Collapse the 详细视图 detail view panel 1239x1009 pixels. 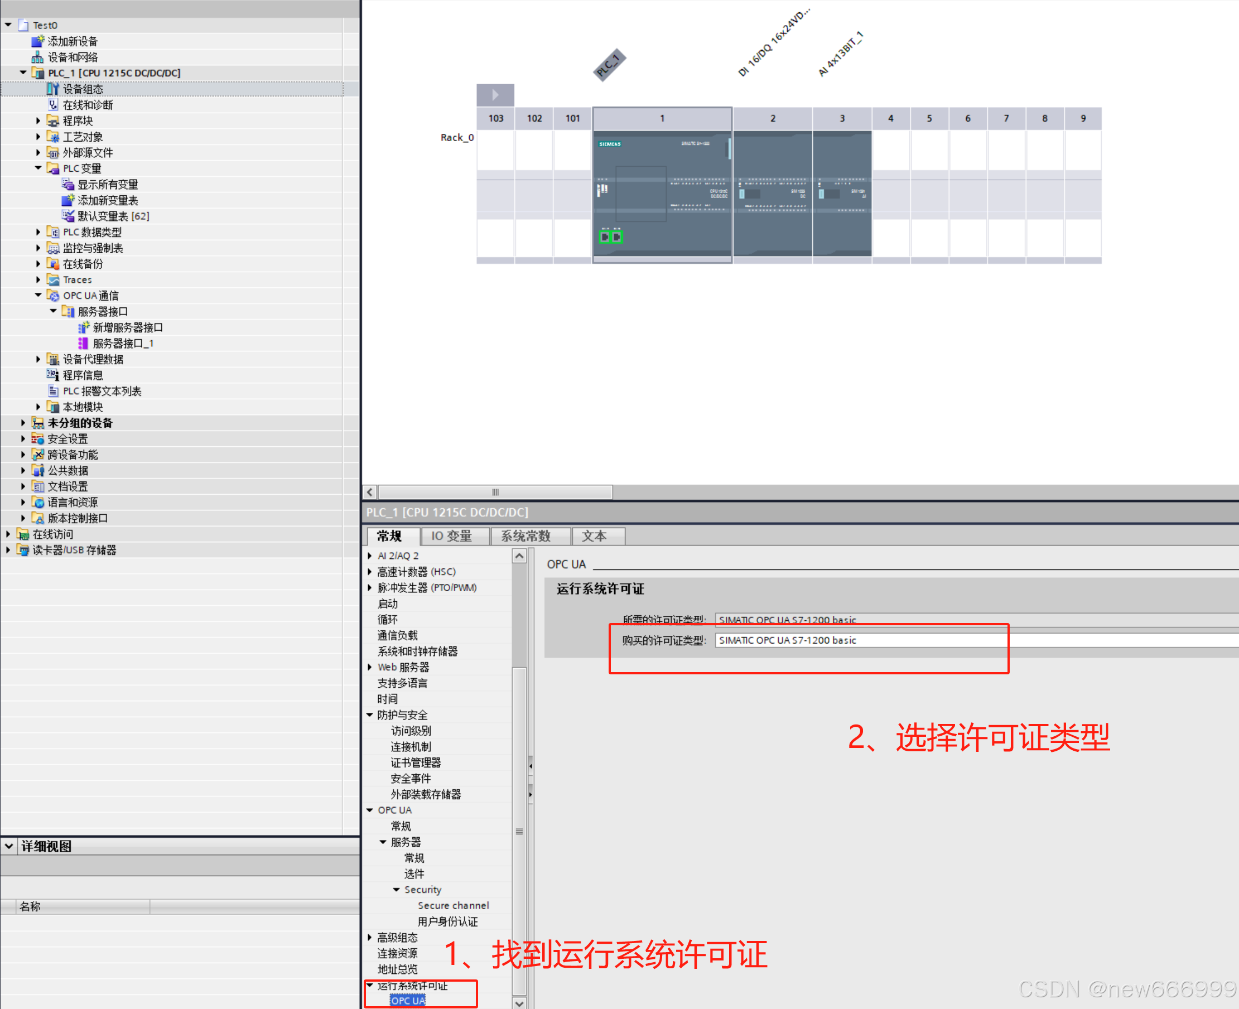(9, 846)
